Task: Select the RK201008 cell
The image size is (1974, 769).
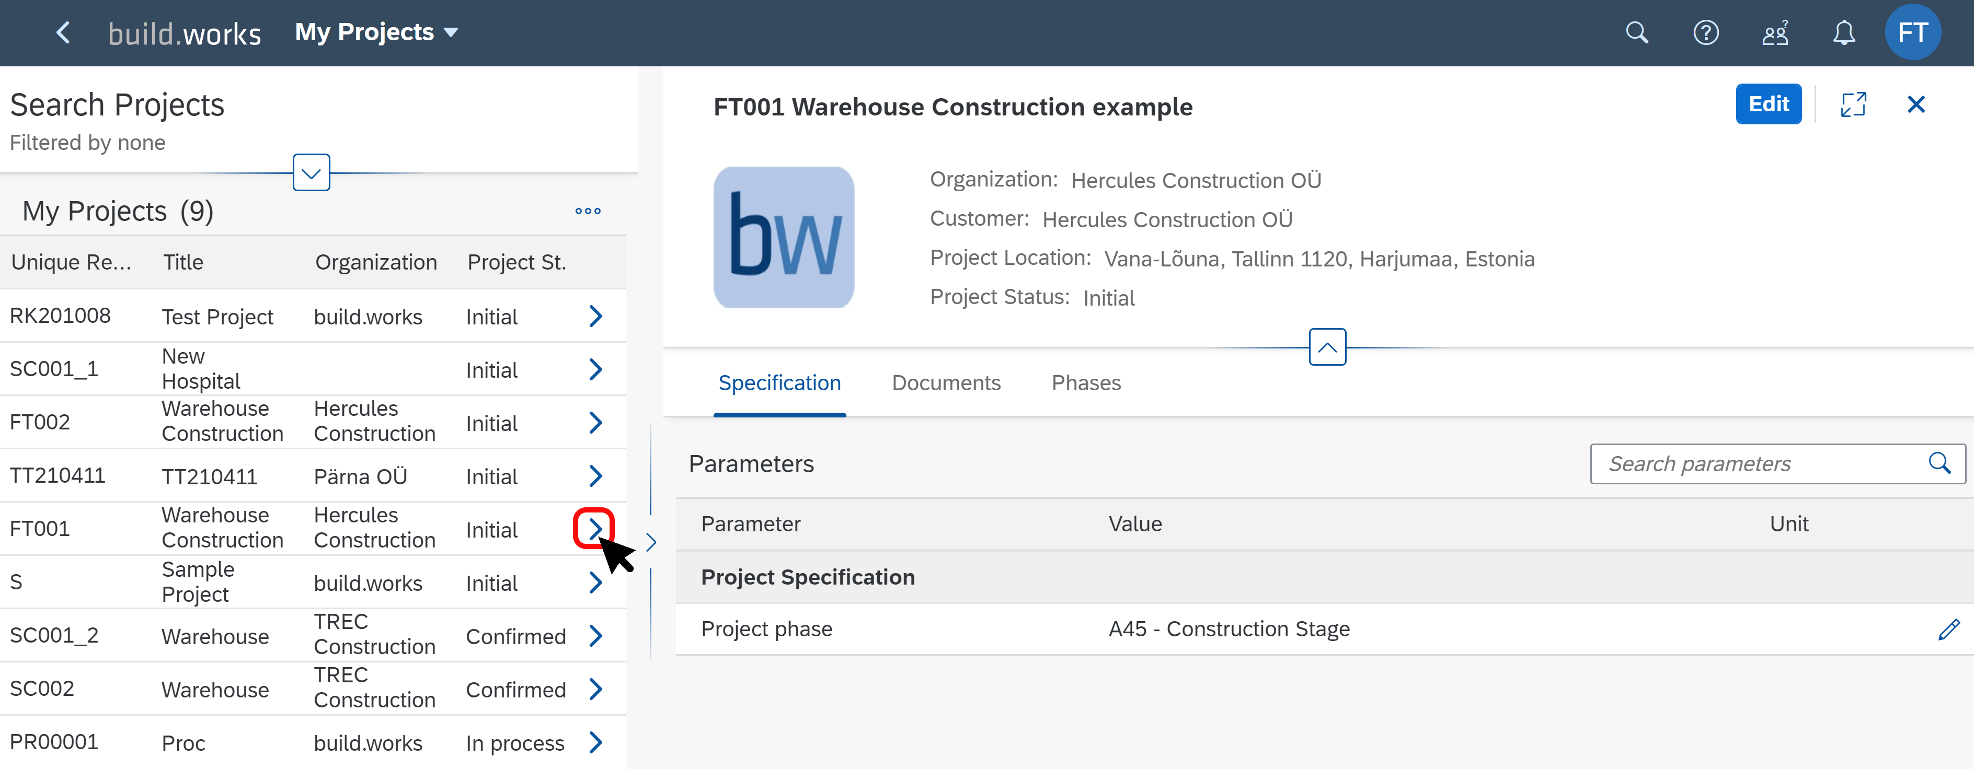Action: pyautogui.click(x=60, y=316)
